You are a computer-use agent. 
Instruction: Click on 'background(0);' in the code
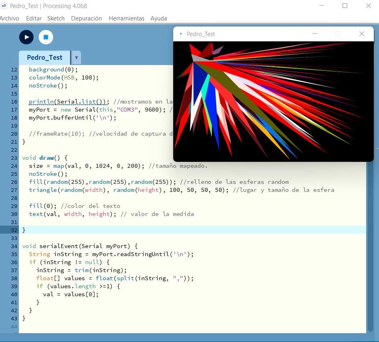coord(53,70)
